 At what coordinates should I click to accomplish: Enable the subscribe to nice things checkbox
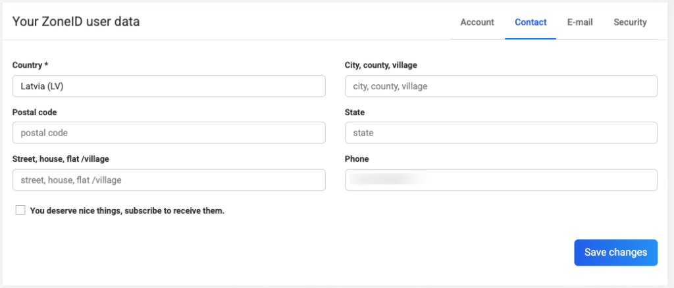click(20, 210)
